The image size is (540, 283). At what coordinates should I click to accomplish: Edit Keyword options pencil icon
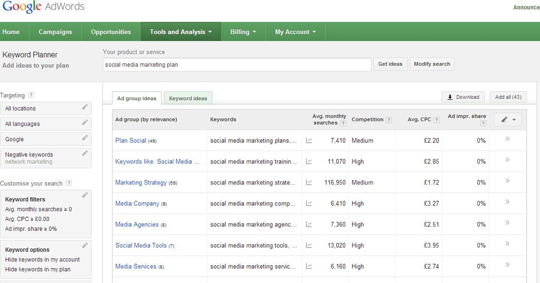[85, 245]
